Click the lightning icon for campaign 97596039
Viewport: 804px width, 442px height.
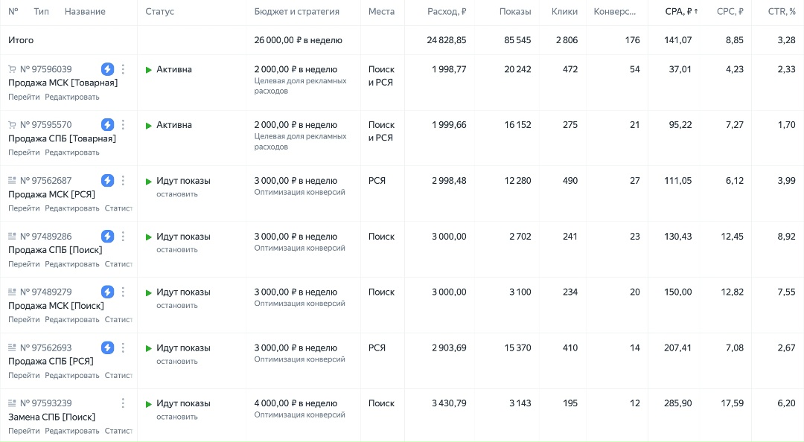[107, 69]
